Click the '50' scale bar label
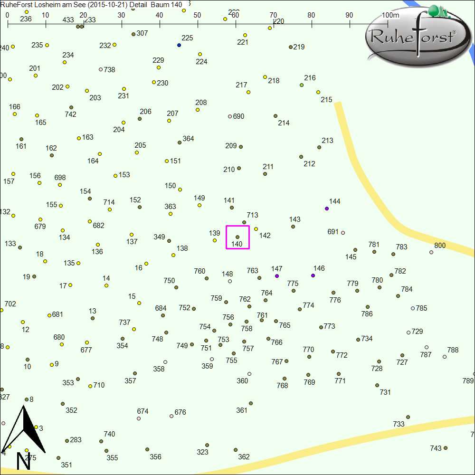This screenshot has width=475, height=475. [x=197, y=15]
